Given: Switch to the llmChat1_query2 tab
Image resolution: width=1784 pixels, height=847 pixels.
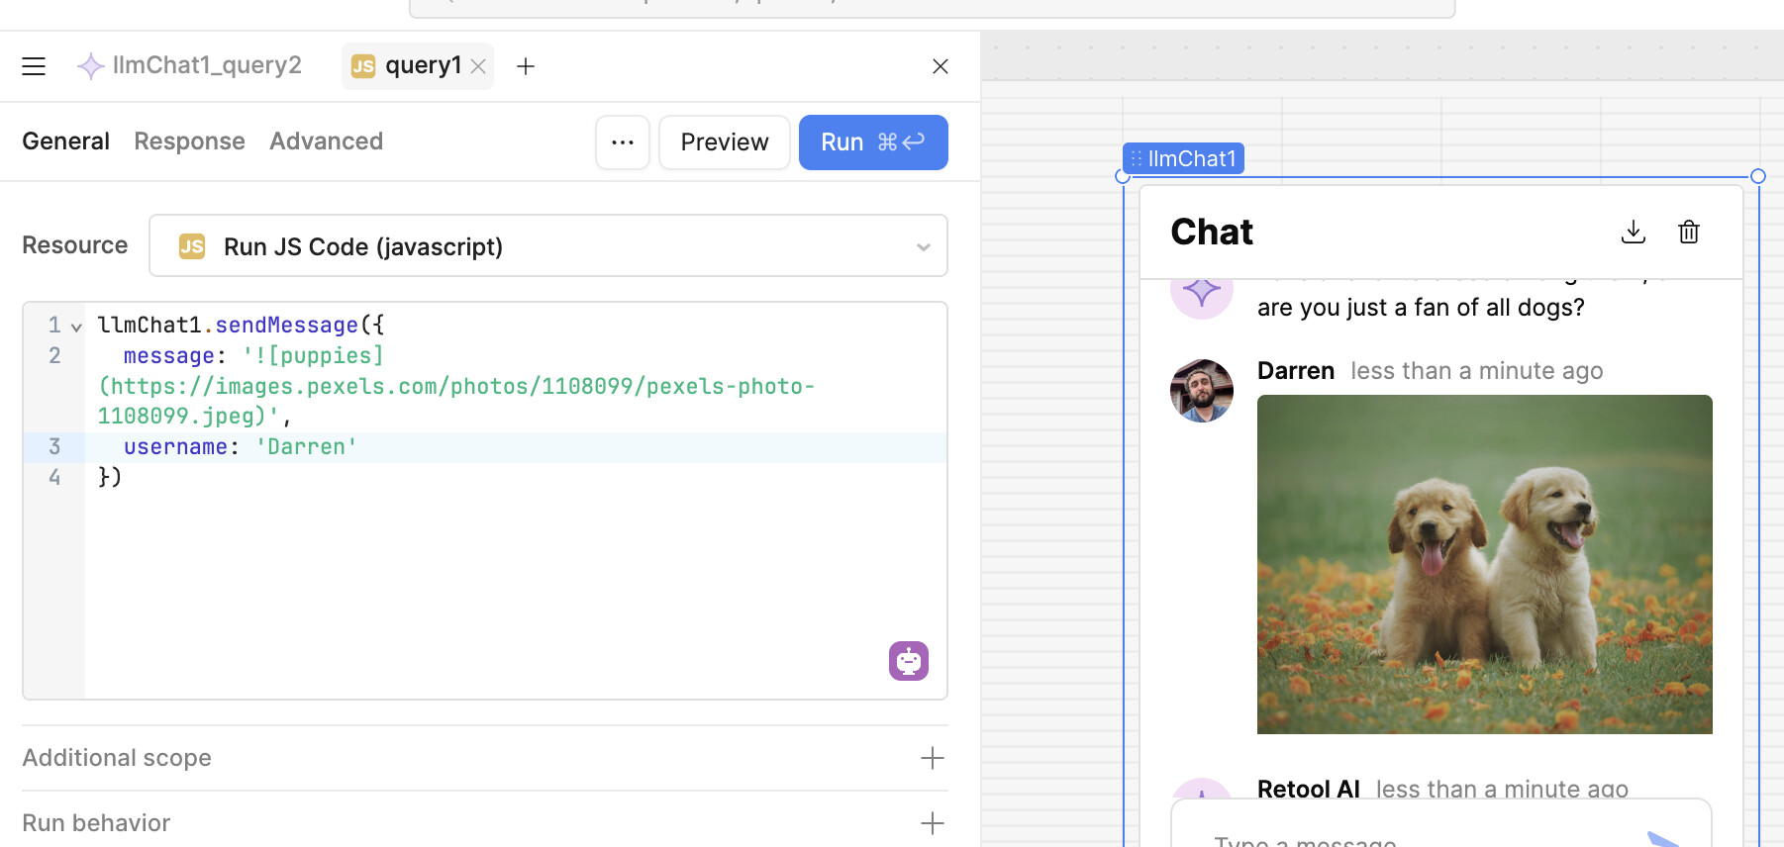Looking at the screenshot, I should point(189,65).
